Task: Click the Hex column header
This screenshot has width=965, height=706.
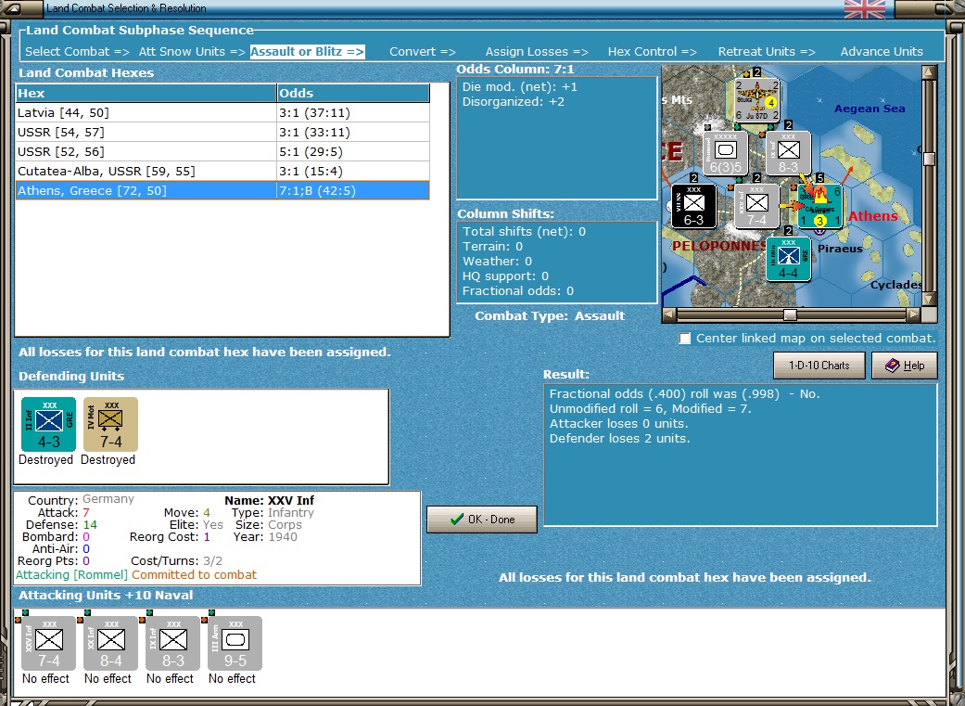Action: pos(146,93)
